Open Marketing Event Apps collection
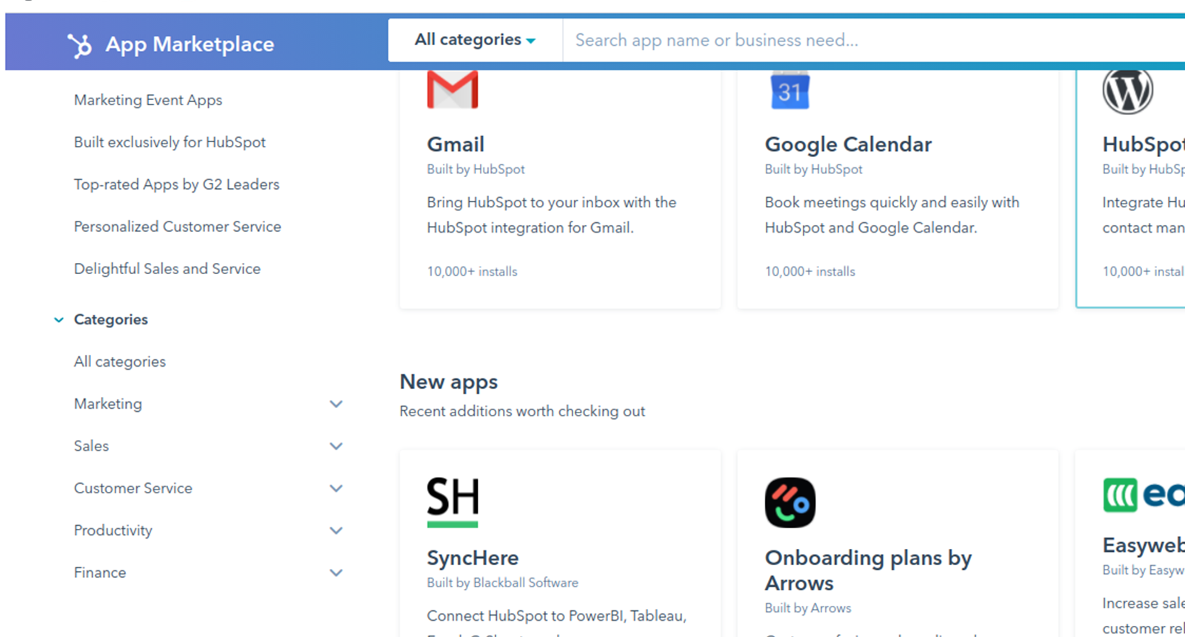1185x637 pixels. [148, 100]
